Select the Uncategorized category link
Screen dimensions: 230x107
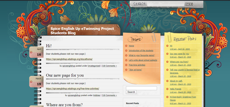click(94, 66)
